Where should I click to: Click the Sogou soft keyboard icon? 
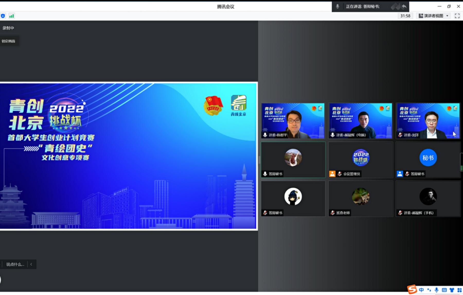coord(444,290)
